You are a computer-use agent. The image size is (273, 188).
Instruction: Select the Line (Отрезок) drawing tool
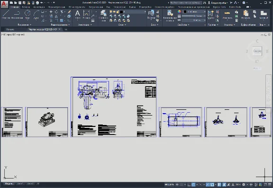[x=6, y=14]
